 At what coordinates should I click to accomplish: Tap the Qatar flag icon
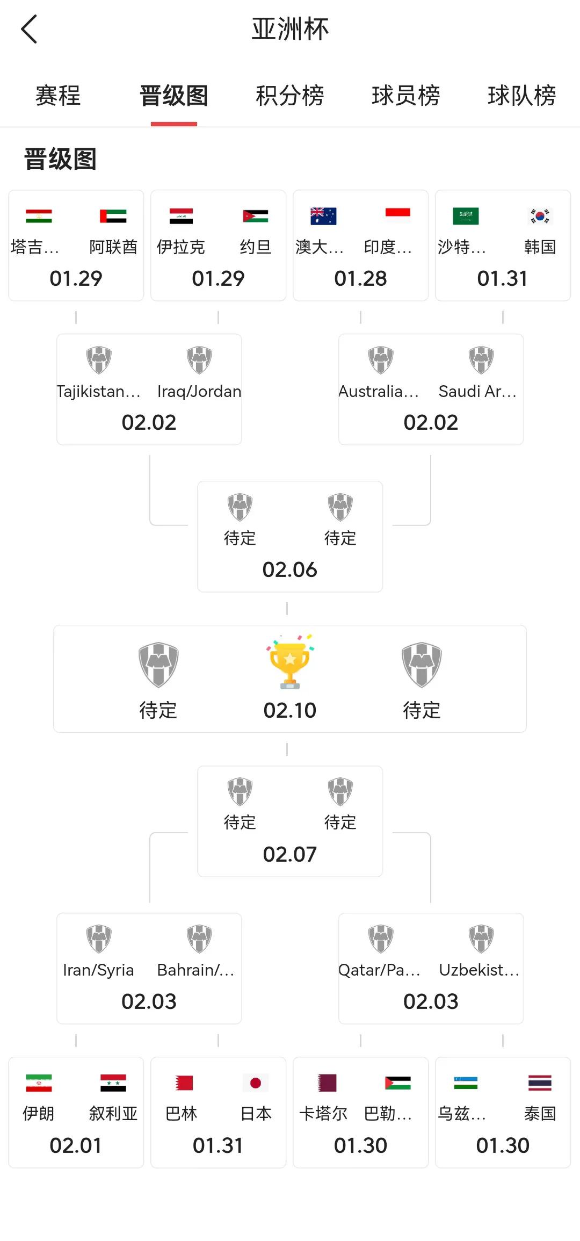click(327, 1083)
